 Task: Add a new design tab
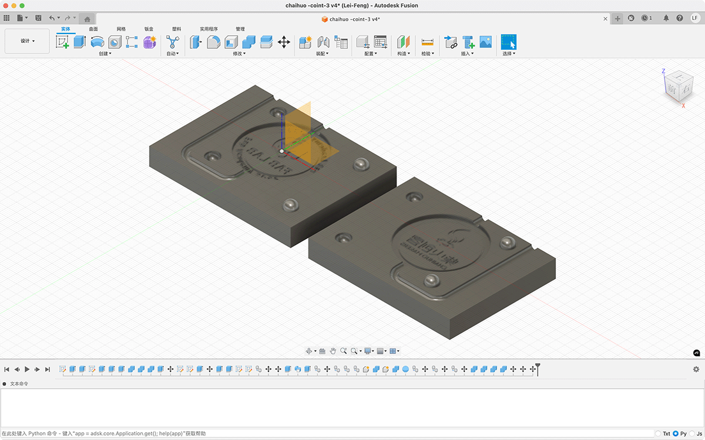pos(617,19)
